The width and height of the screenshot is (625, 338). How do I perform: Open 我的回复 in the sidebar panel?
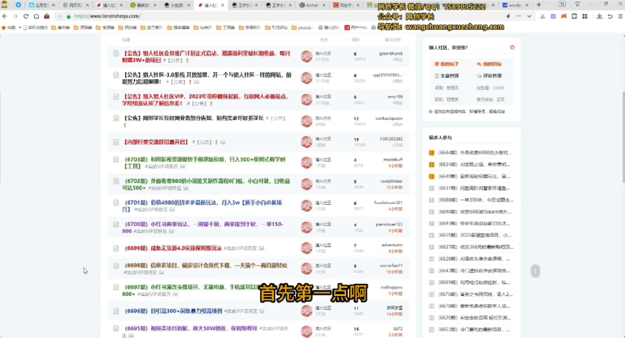(x=489, y=63)
